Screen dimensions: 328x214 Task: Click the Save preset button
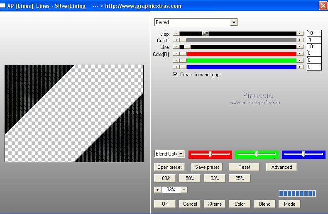pos(207,167)
